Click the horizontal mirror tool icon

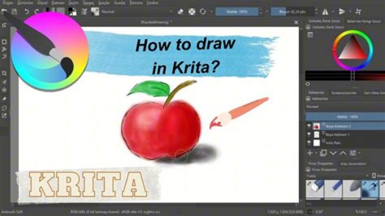pyautogui.click(x=325, y=11)
